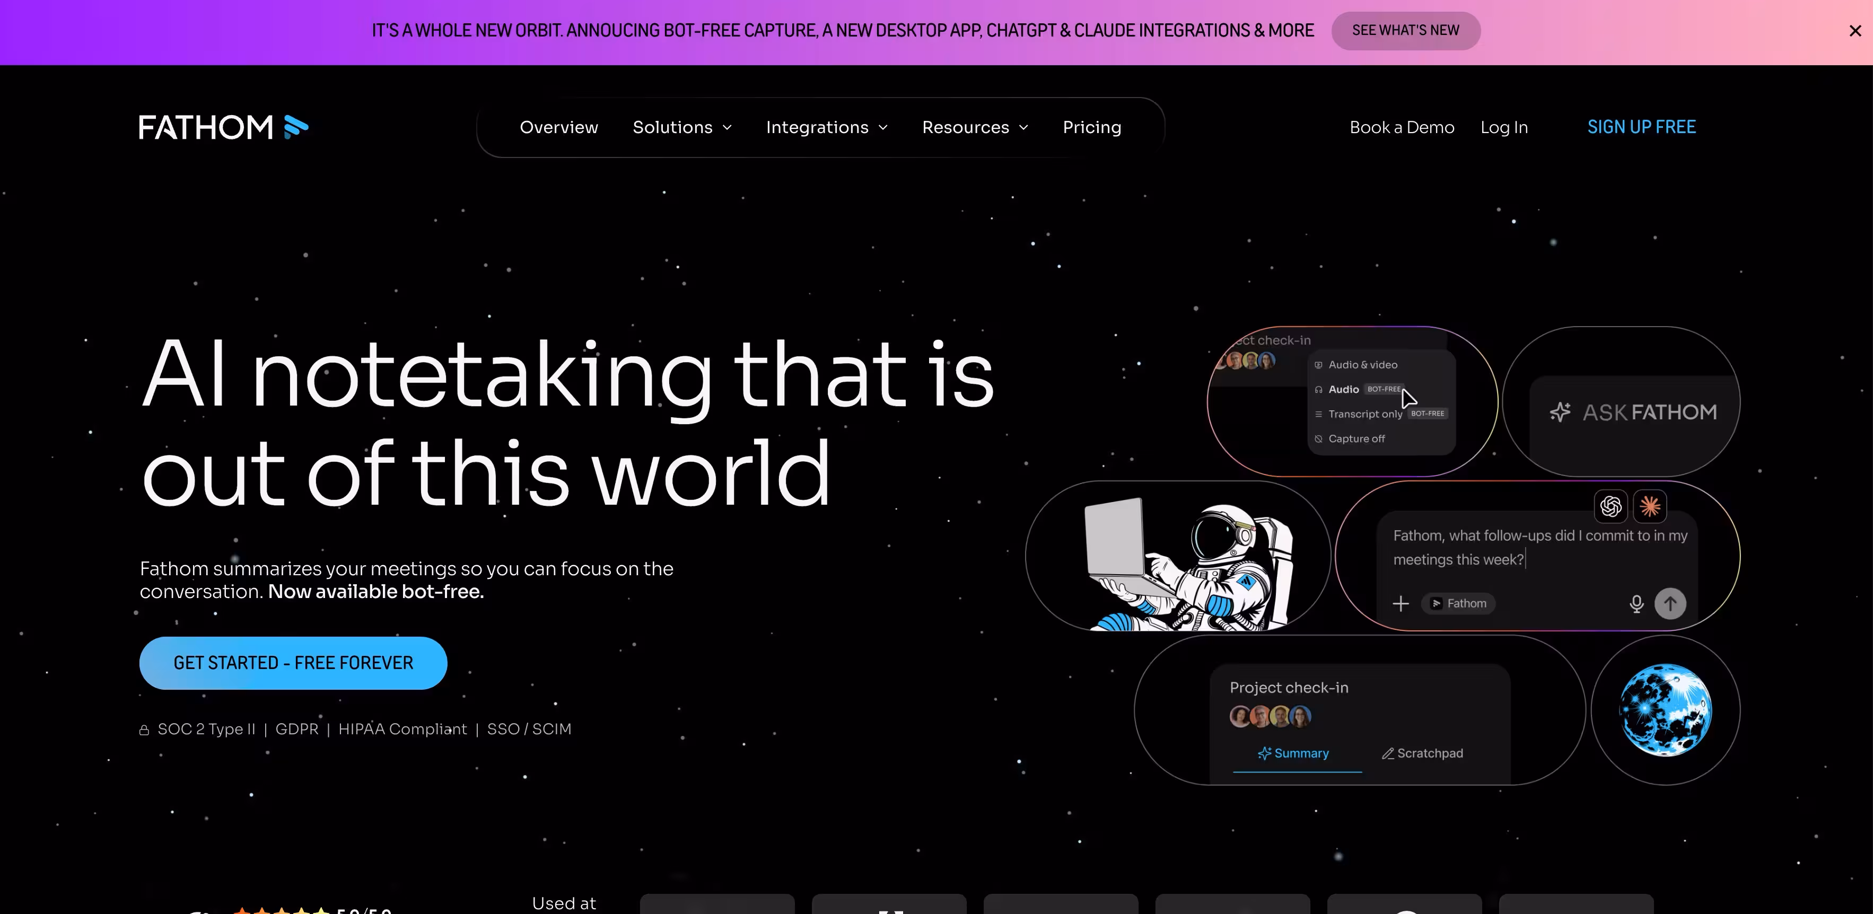This screenshot has width=1873, height=914.
Task: Choose Capture off option
Action: (1350, 438)
